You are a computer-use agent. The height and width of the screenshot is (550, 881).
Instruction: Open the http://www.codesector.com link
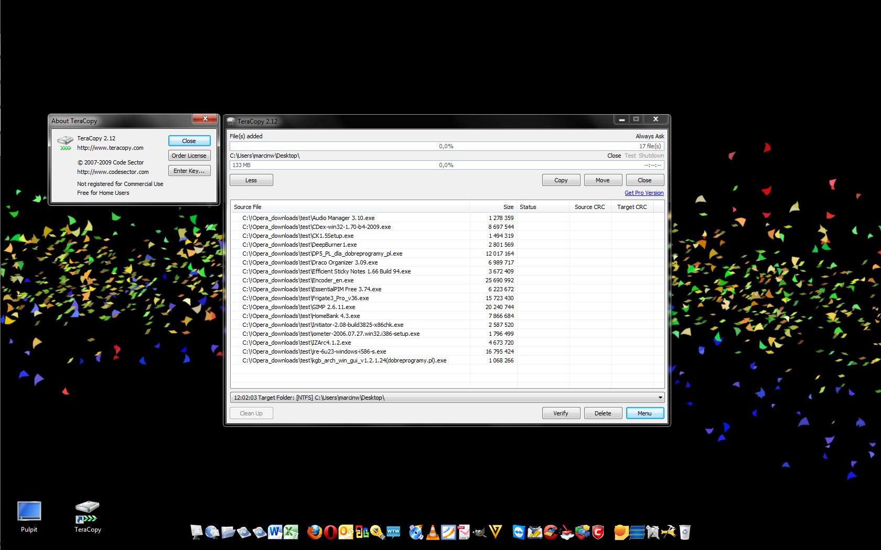point(113,172)
